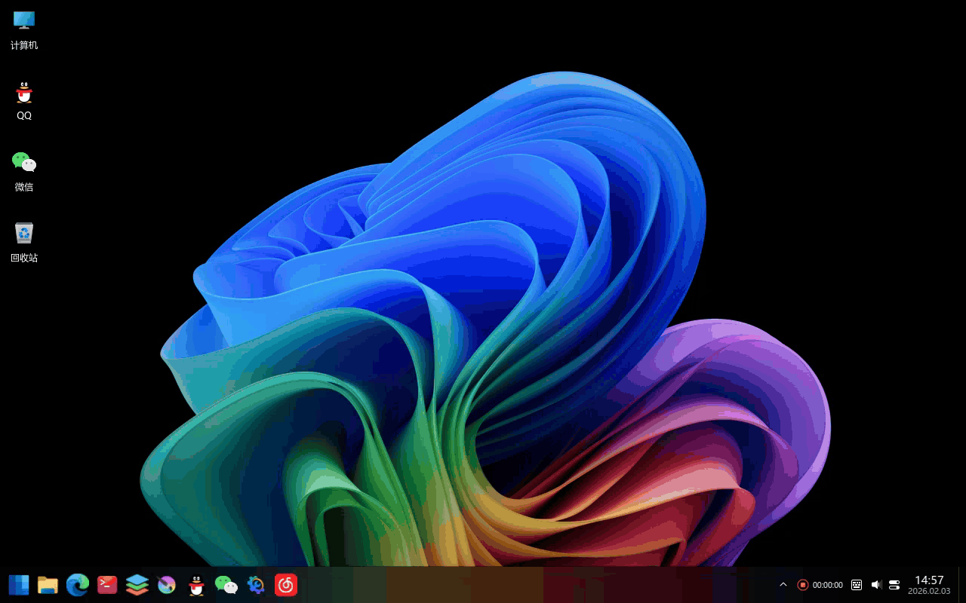Open QQ from the taskbar
Image resolution: width=966 pixels, height=603 pixels.
(196, 584)
